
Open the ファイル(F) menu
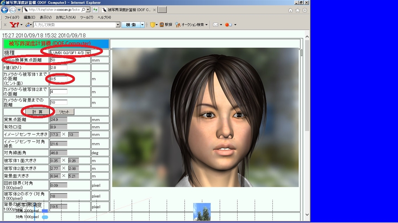tap(12, 17)
